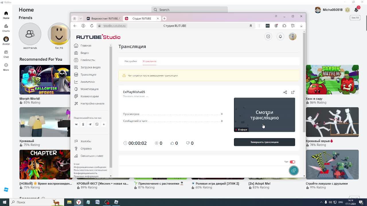Screen dimensions: 367x206
Task: Click the floating teal help widget button
Action: point(294,171)
